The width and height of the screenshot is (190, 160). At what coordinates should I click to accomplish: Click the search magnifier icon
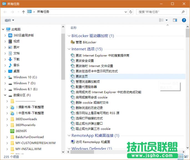[183, 12]
